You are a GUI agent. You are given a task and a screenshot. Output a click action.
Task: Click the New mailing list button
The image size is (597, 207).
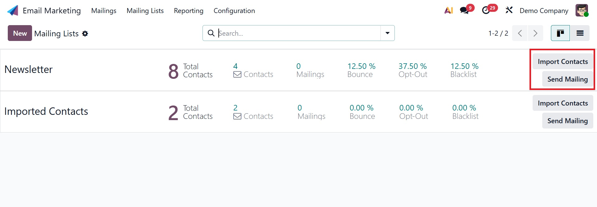point(20,33)
